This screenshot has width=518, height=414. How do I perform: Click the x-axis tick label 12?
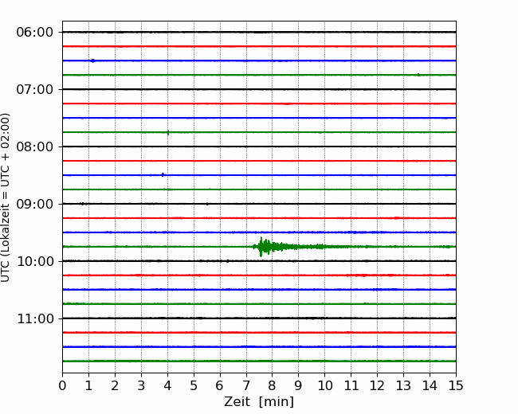(x=377, y=385)
